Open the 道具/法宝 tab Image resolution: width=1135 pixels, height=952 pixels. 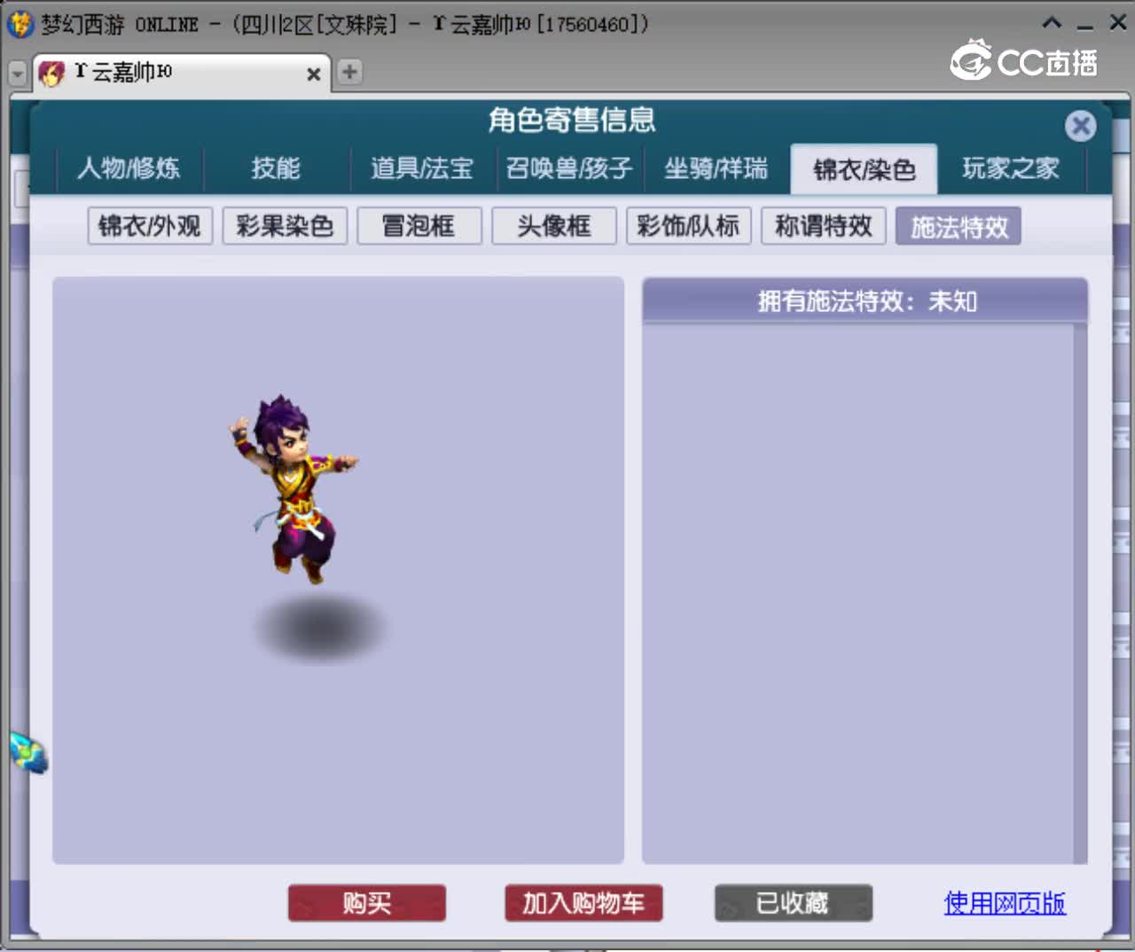(x=422, y=168)
